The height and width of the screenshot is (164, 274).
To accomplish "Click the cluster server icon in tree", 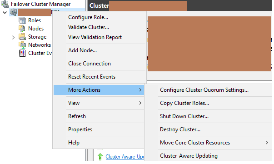I will pyautogui.click(x=14, y=12).
